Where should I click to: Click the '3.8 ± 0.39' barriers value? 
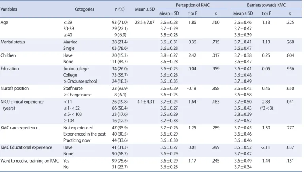[243, 114]
